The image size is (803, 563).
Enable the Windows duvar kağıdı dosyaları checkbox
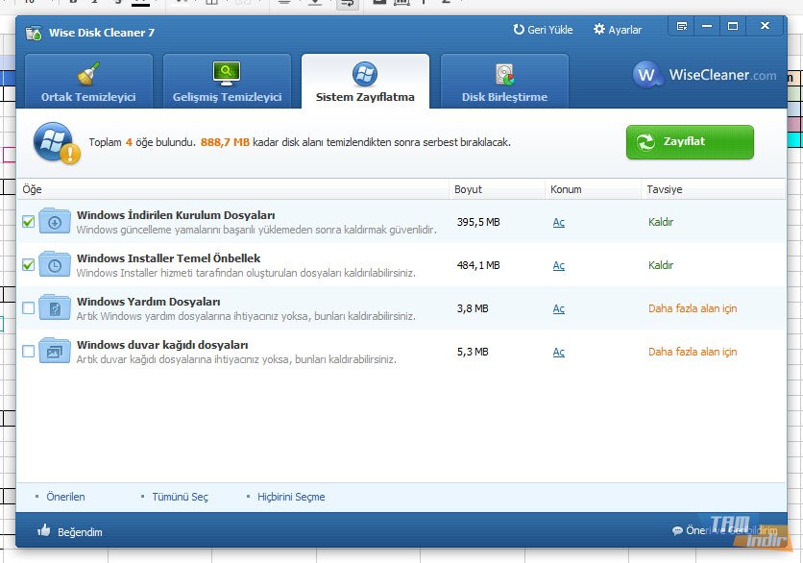[28, 352]
